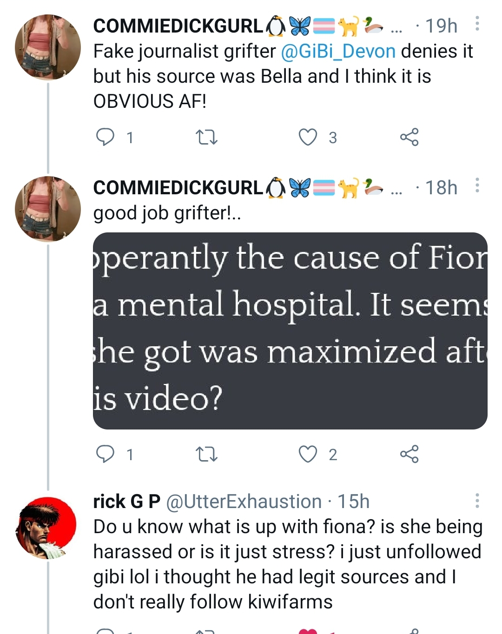This screenshot has width=502, height=634.
Task: Share the 'good job grifter' tweet
Action: pos(409,454)
